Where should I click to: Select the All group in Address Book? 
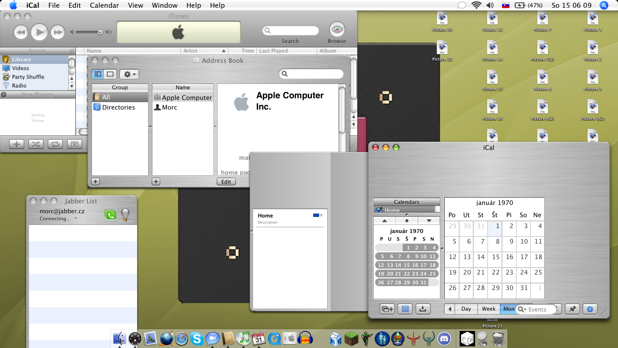[120, 97]
